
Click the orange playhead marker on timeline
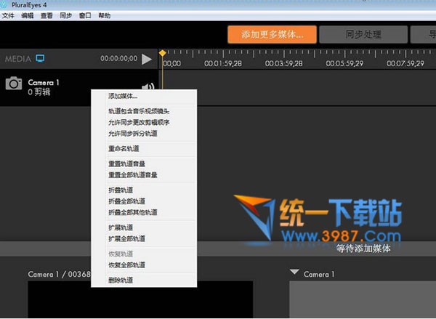pos(162,53)
